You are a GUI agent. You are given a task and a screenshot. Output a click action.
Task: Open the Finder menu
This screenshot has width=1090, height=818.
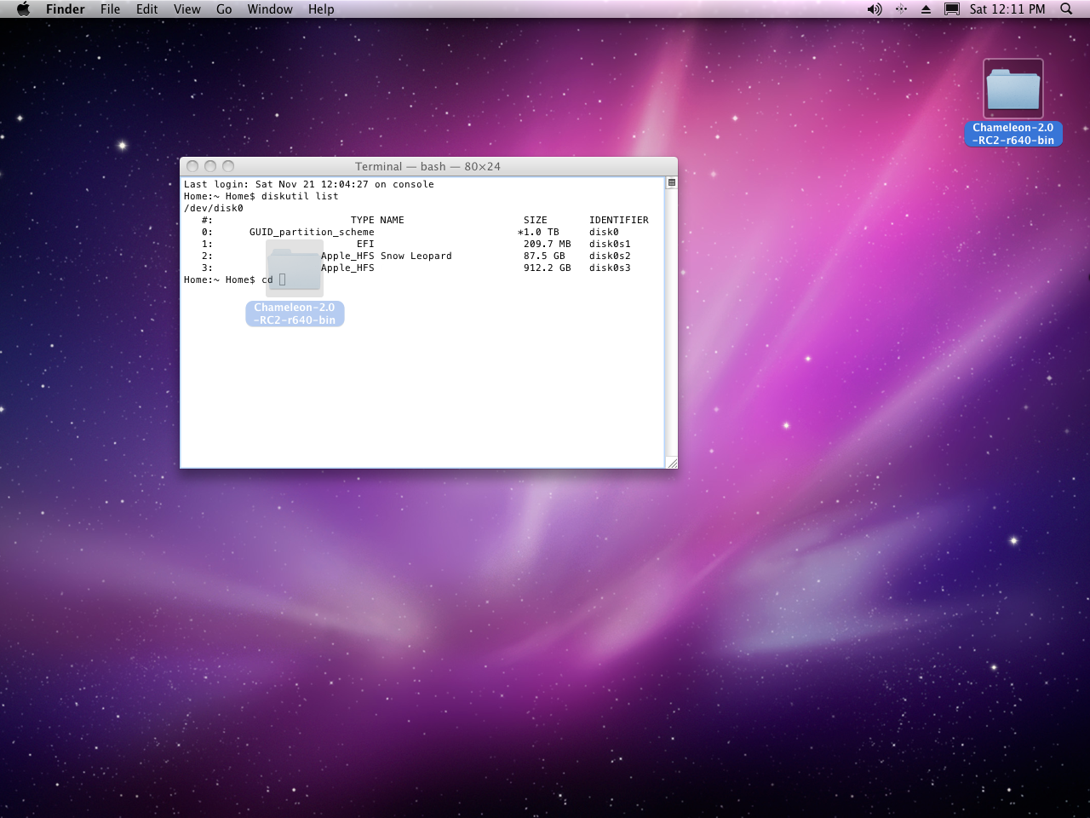tap(66, 9)
